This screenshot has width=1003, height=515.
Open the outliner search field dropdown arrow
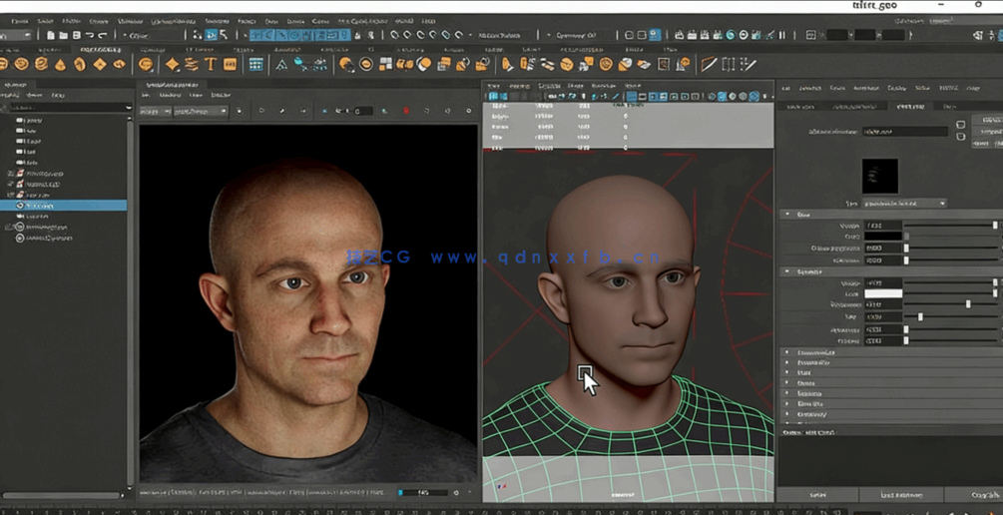click(x=129, y=108)
